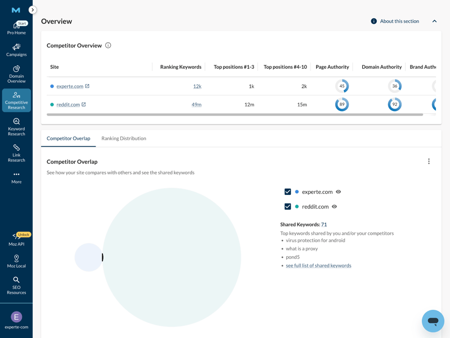
Task: Uncheck the experte.com checkbox
Action: click(287, 192)
